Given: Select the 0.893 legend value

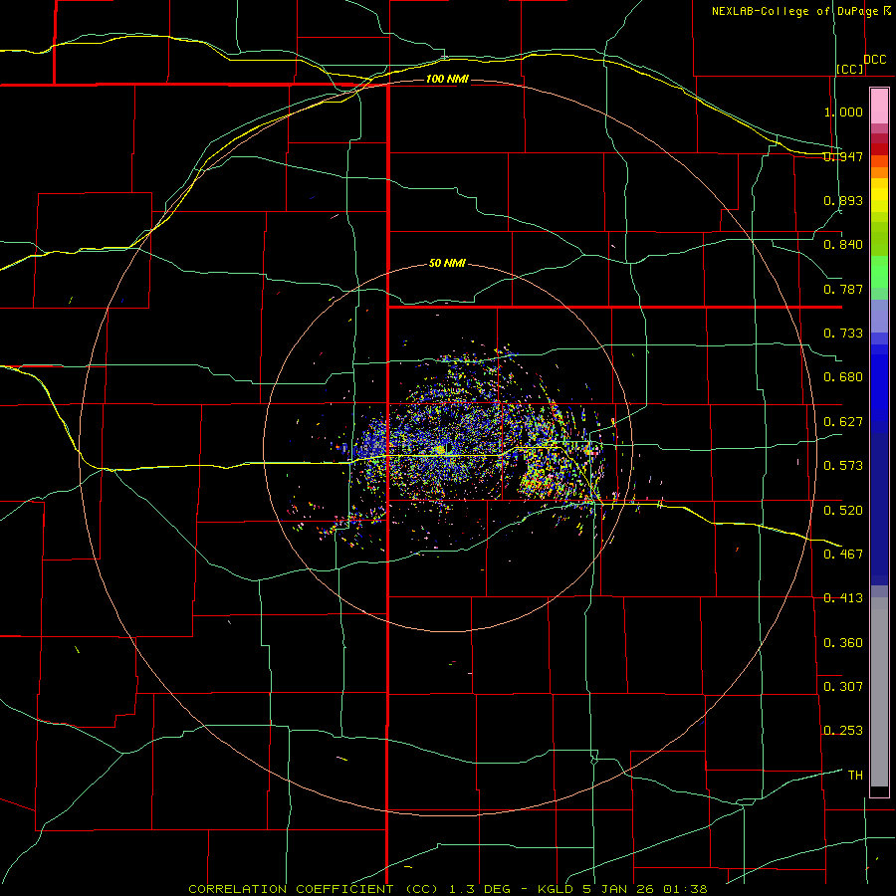Looking at the screenshot, I should click(843, 200).
